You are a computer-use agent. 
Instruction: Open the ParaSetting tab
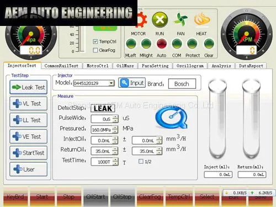[x=155, y=66]
